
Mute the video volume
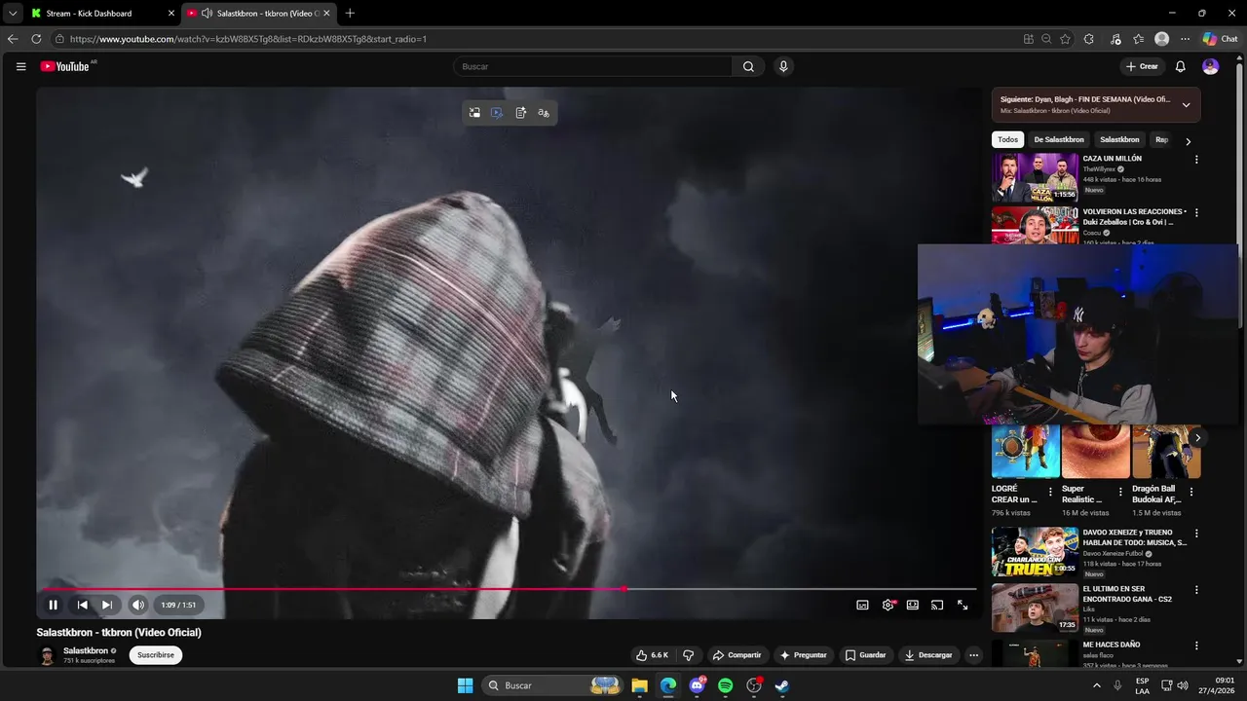pyautogui.click(x=138, y=605)
